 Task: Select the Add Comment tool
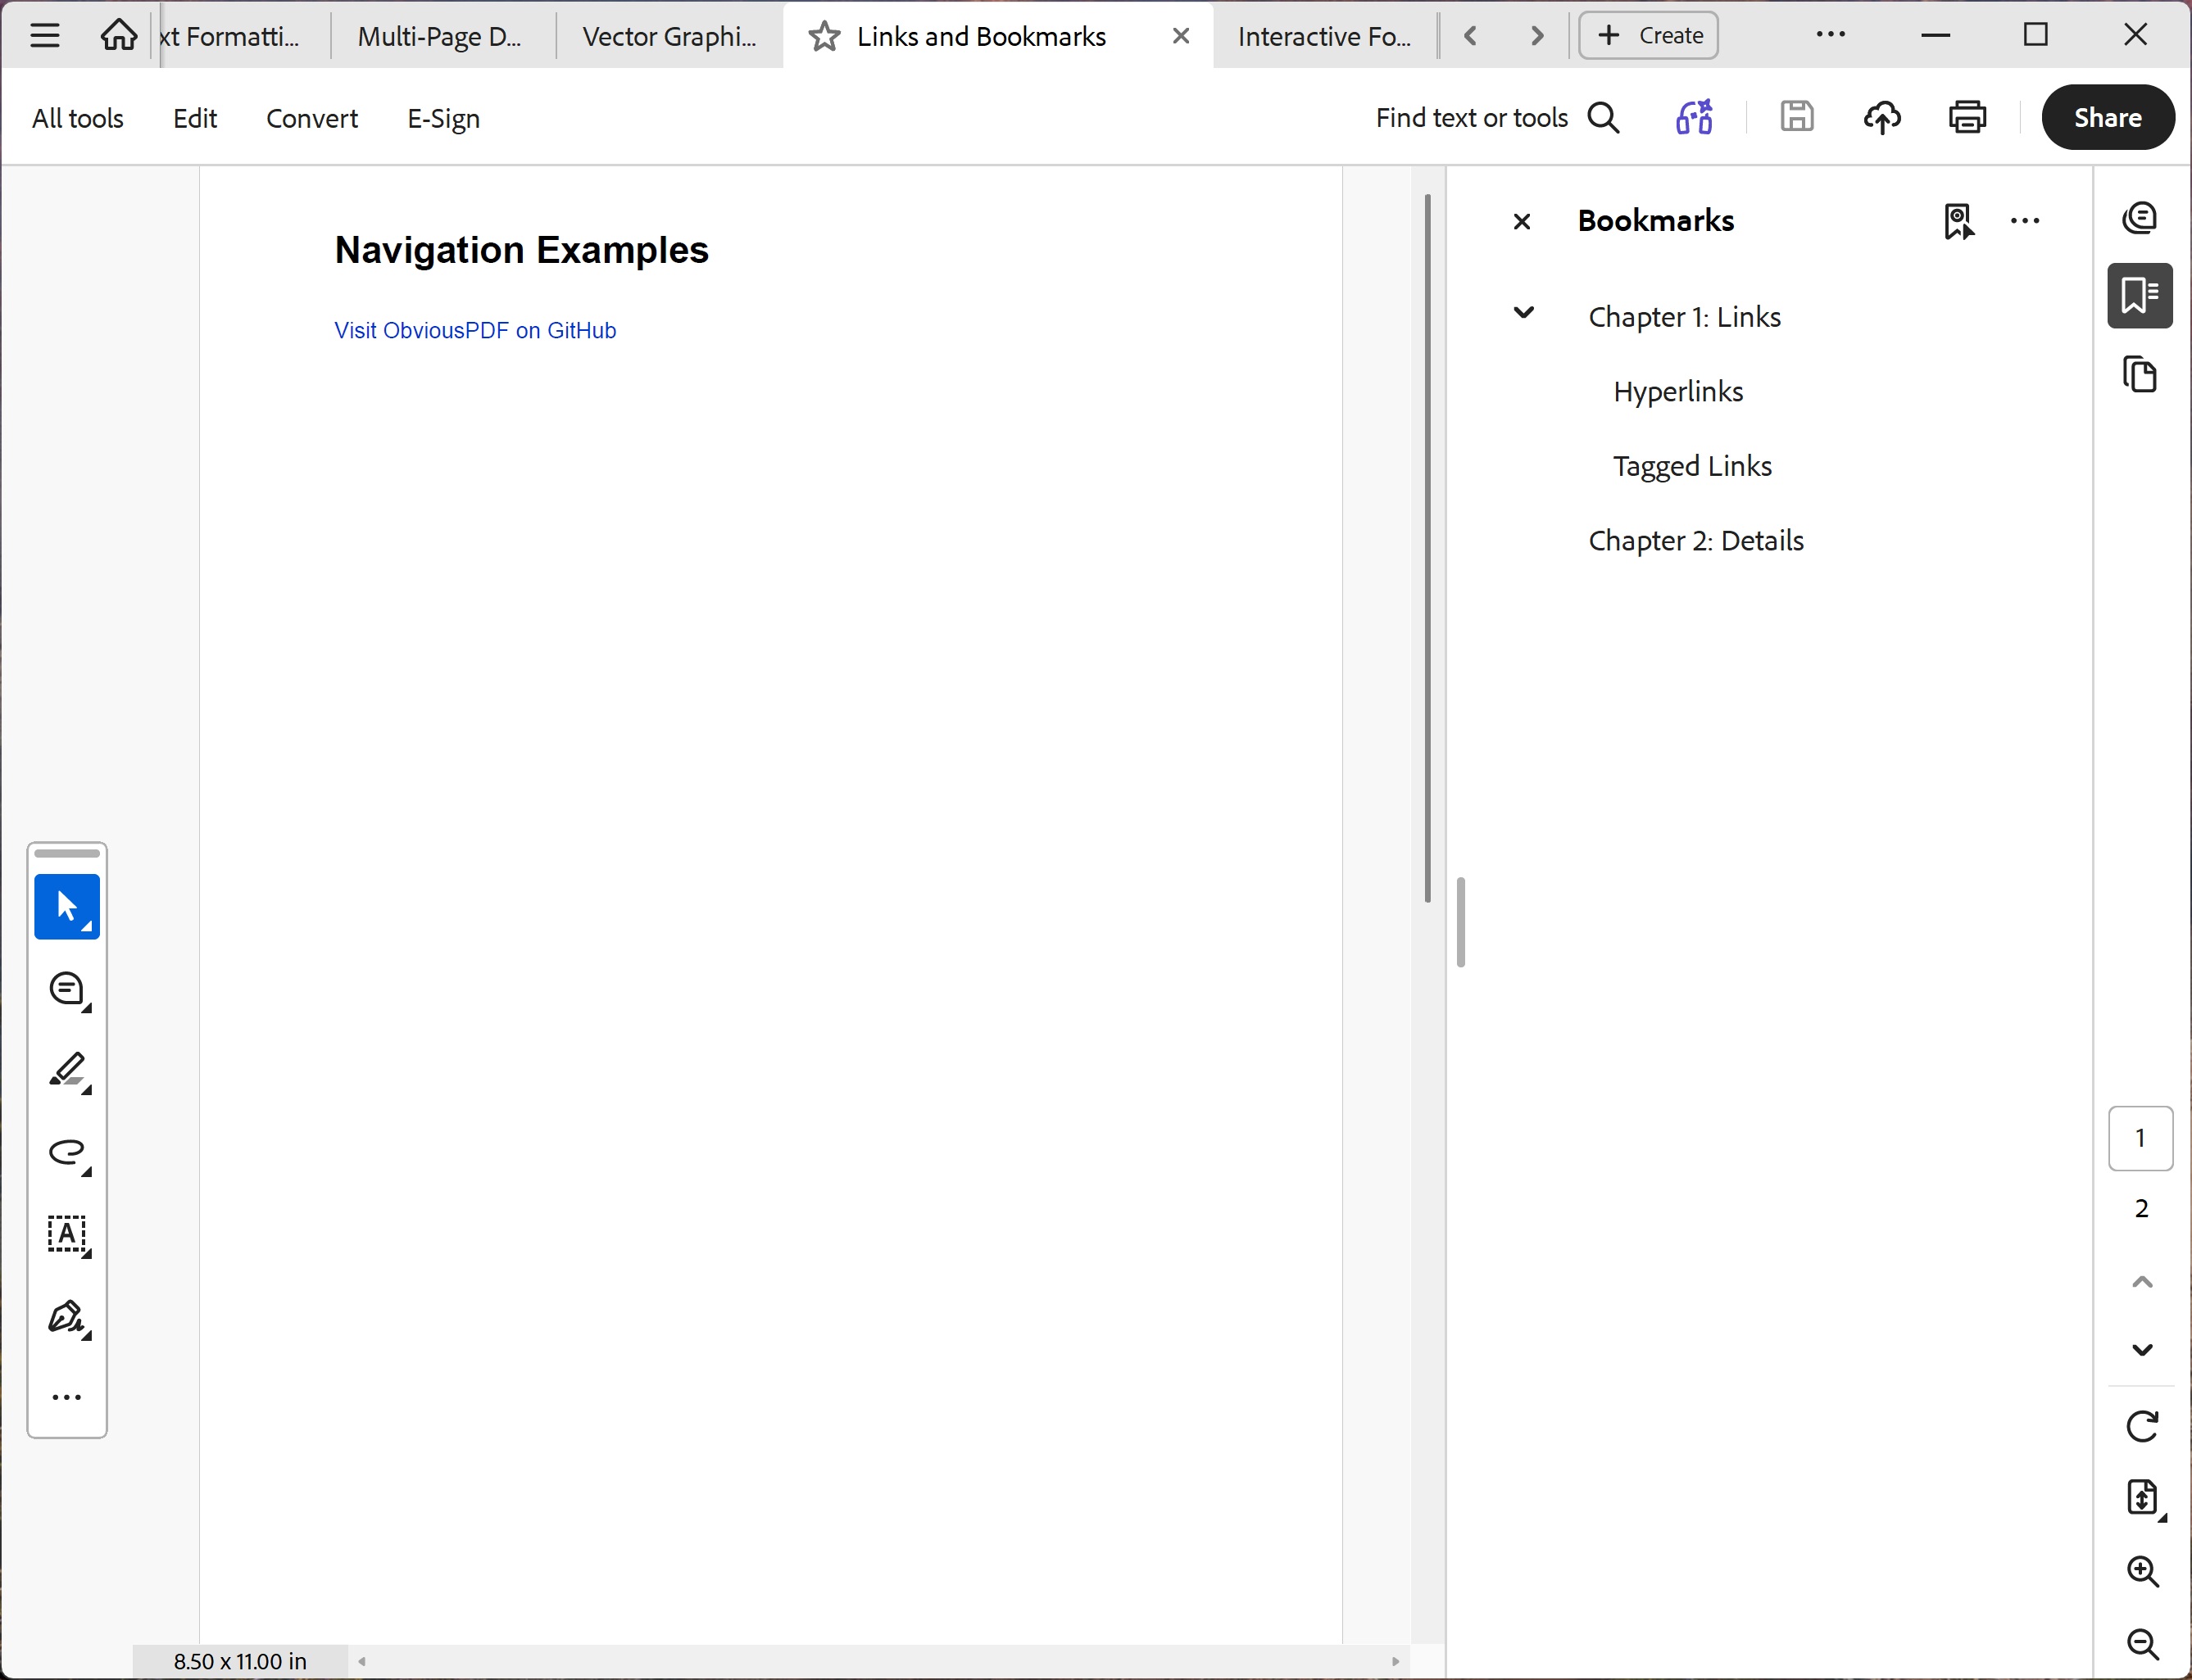pyautogui.click(x=66, y=989)
